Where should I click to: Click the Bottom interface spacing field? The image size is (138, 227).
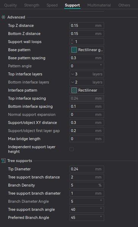[87, 106]
